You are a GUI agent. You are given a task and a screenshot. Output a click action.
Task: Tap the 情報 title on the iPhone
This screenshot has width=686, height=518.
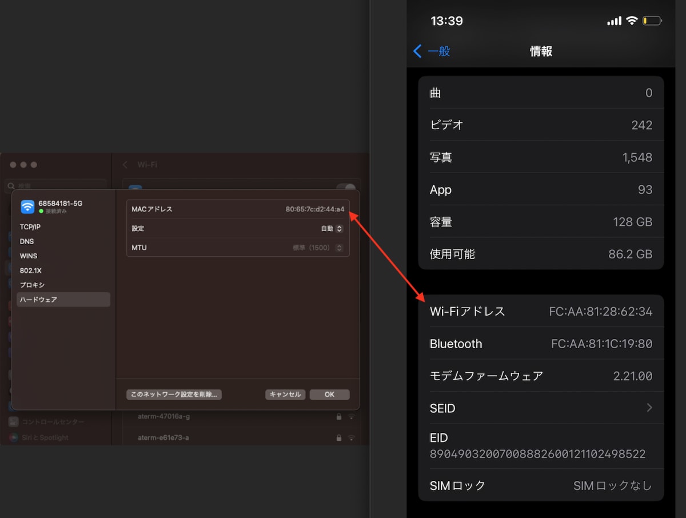541,51
